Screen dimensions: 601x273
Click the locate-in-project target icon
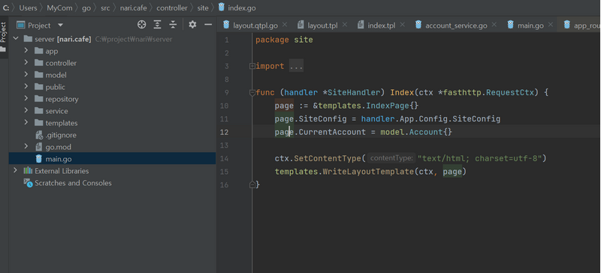click(141, 25)
